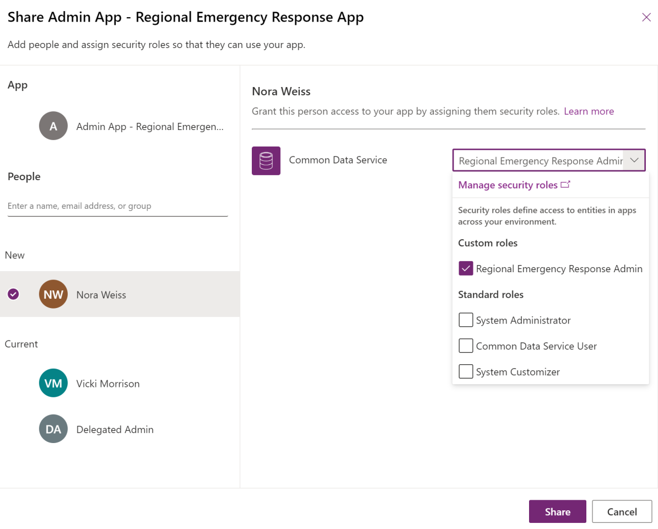
Task: Focus the name, email address, or group field
Action: tap(117, 206)
